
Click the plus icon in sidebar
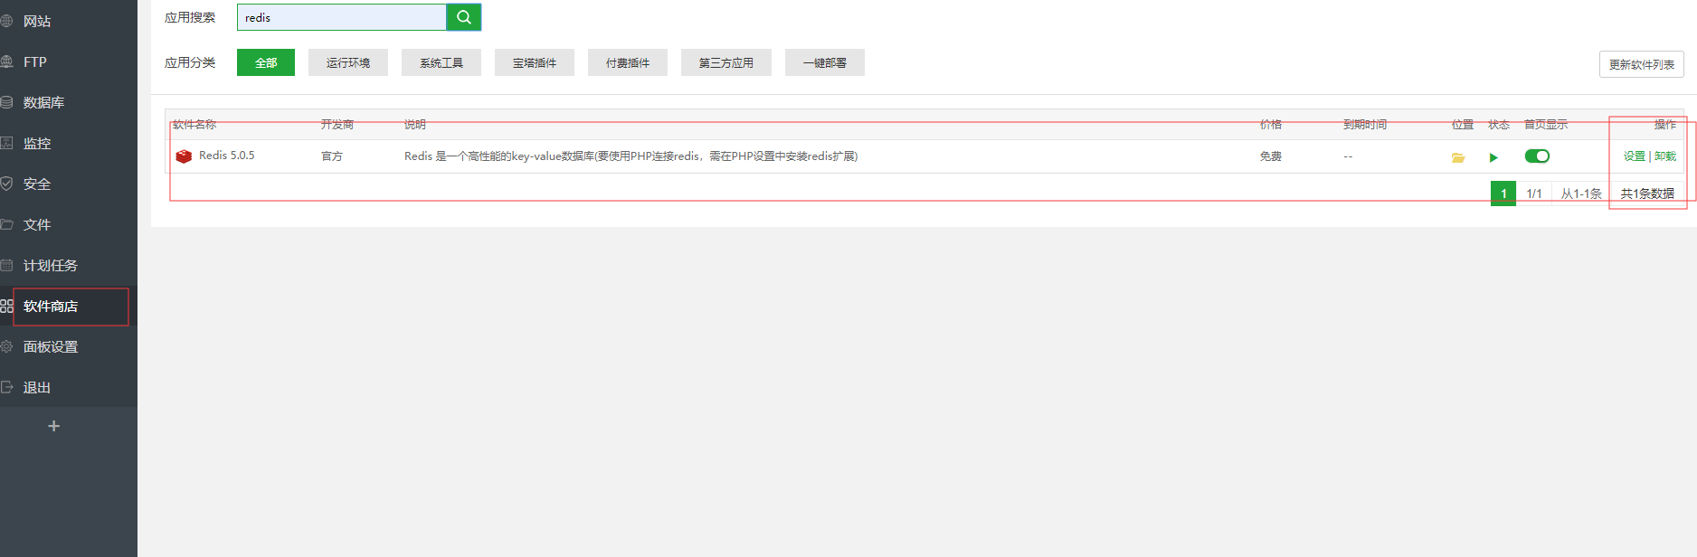(53, 426)
